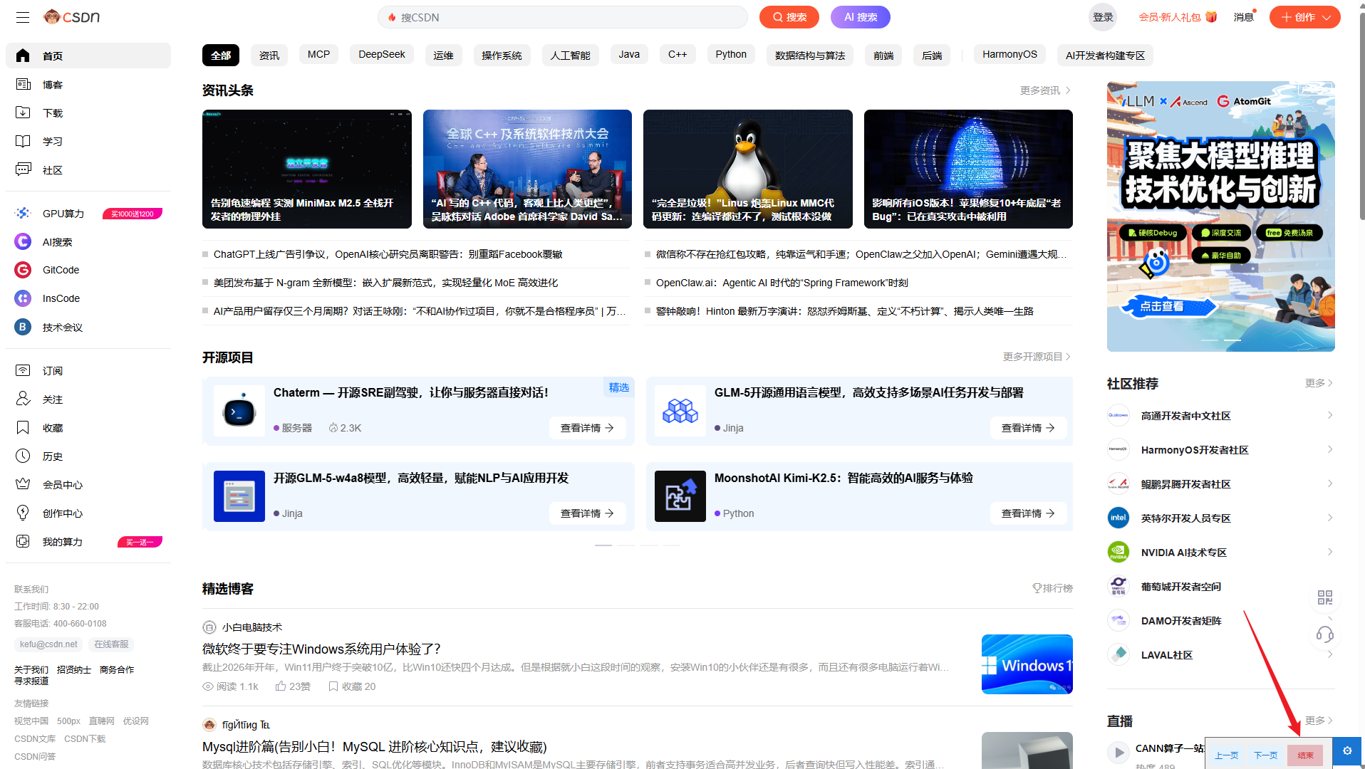1365x769 pixels.
Task: Open HarmonyOS开发者社区 chevron row
Action: click(x=1220, y=450)
